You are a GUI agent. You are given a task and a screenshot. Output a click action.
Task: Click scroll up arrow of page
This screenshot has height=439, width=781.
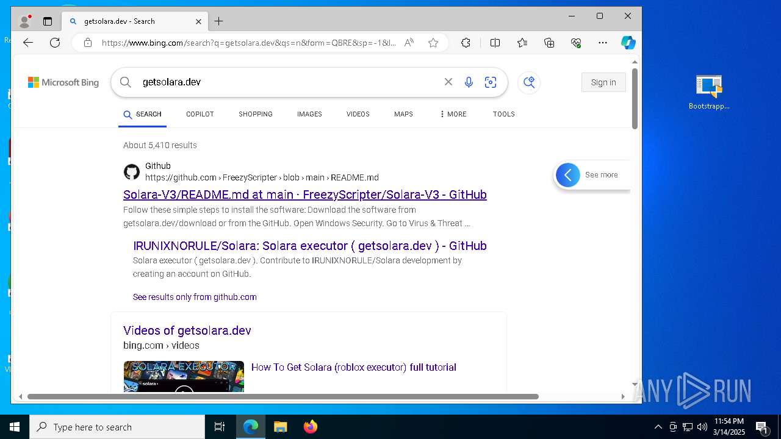(635, 62)
